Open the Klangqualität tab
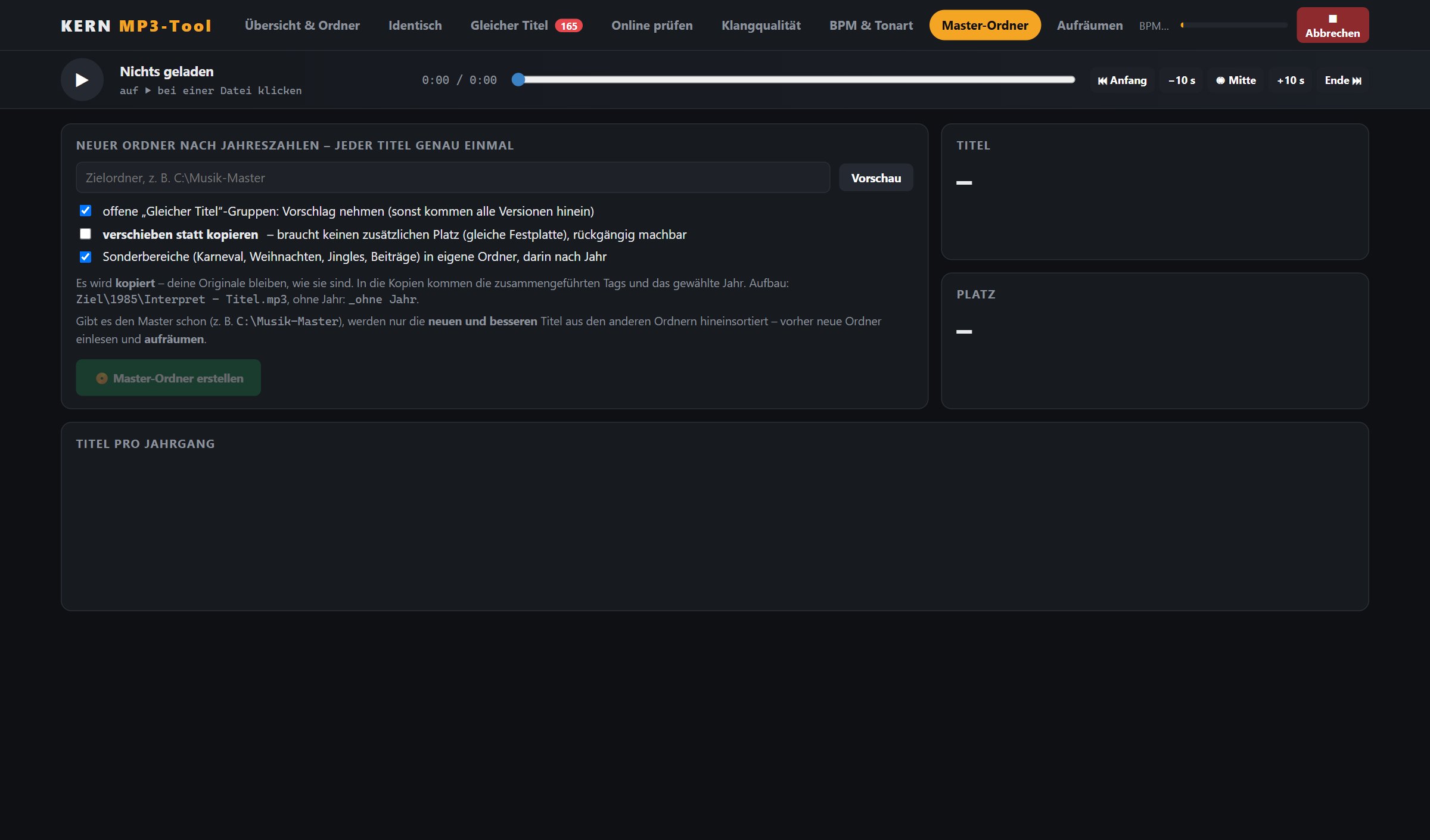This screenshot has width=1430, height=840. 761,26
